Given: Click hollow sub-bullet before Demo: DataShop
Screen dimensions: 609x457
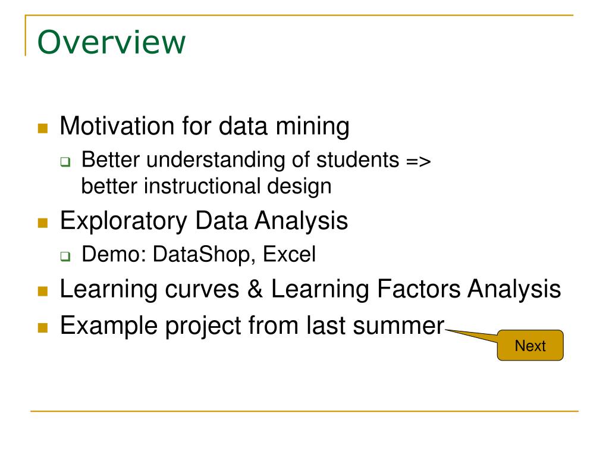Looking at the screenshot, I should pyautogui.click(x=65, y=256).
